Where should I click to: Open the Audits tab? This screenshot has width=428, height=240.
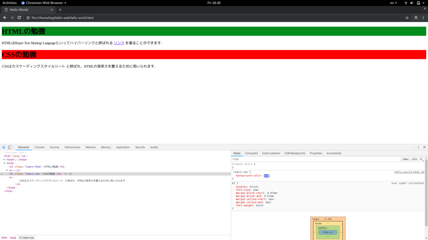(154, 147)
